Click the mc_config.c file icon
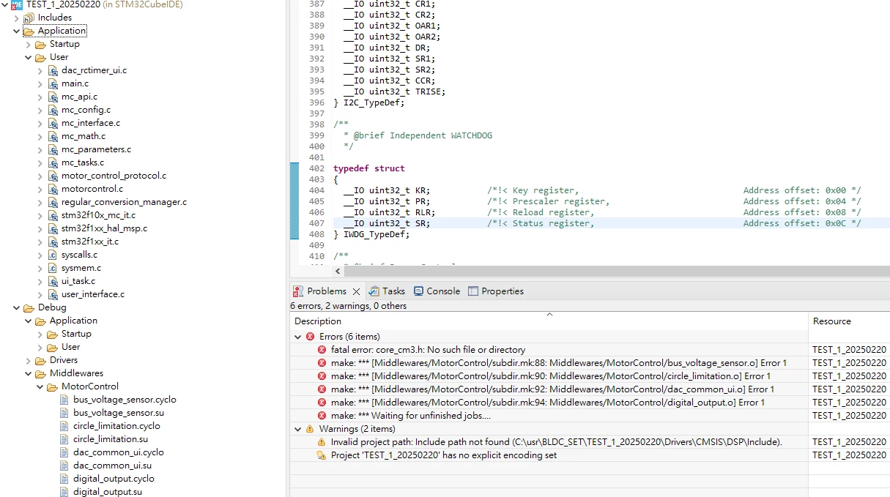890x497 pixels. pyautogui.click(x=53, y=110)
